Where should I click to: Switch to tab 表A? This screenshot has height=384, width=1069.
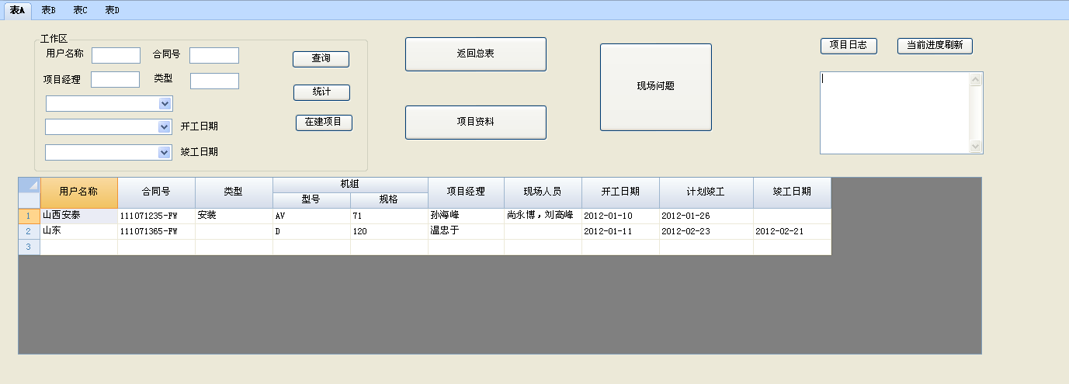17,10
